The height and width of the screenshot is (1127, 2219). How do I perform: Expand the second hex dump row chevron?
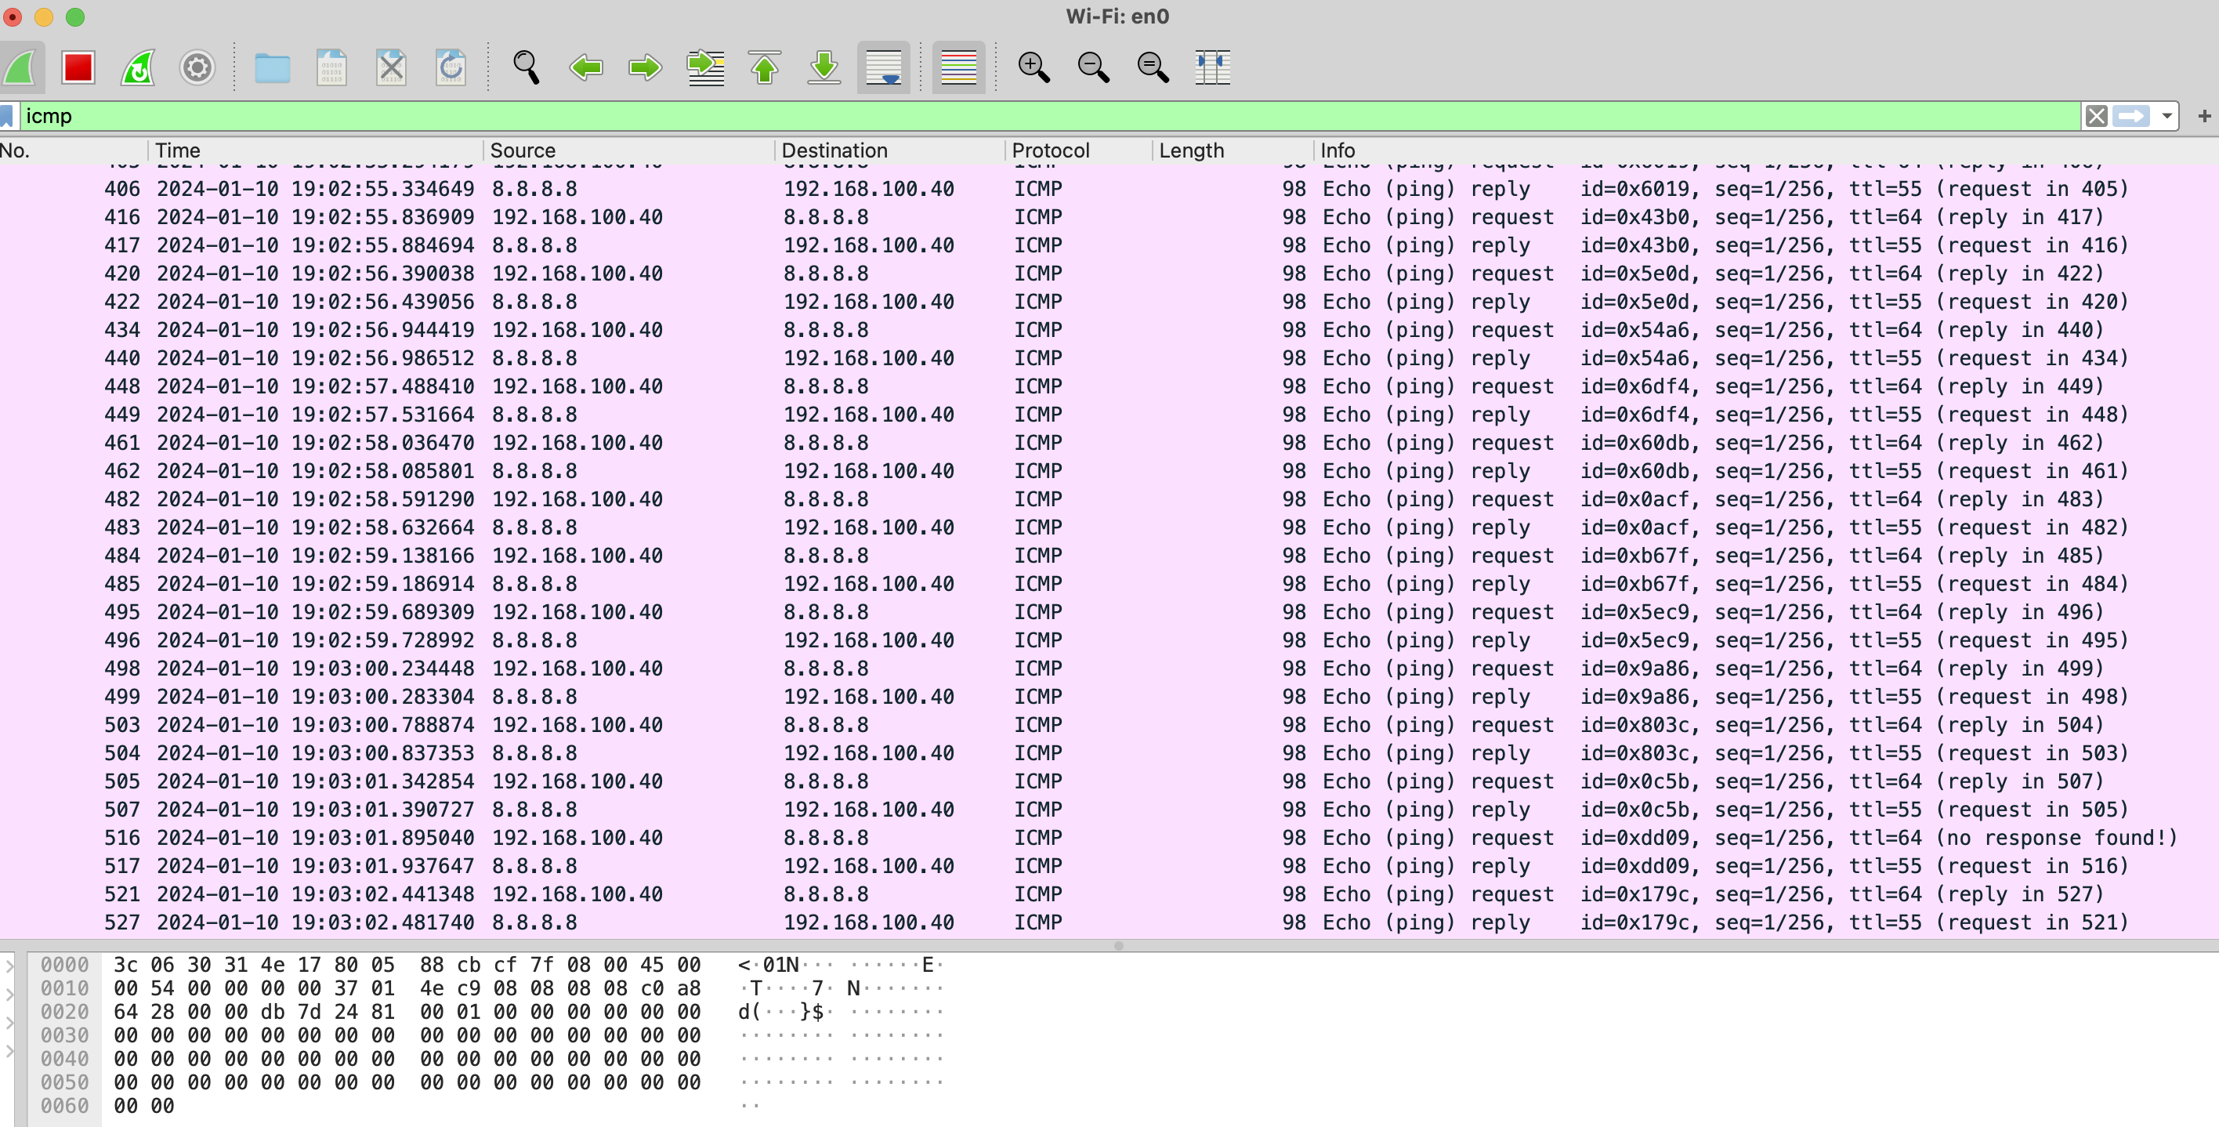pos(9,995)
